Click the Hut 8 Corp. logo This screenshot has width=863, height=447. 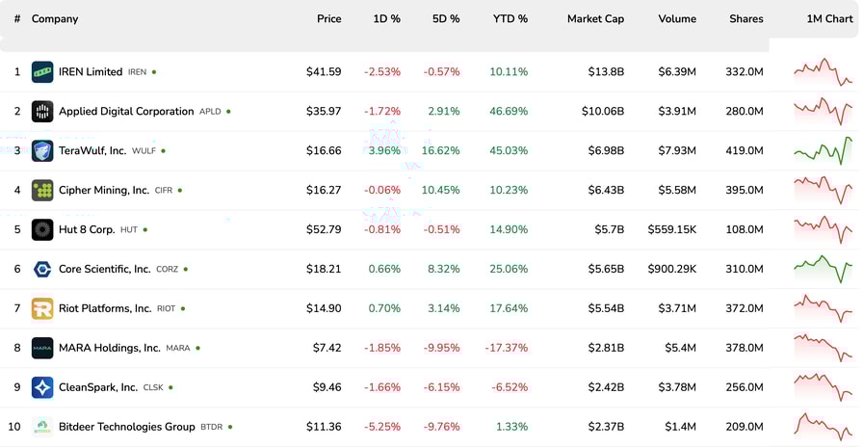[42, 230]
